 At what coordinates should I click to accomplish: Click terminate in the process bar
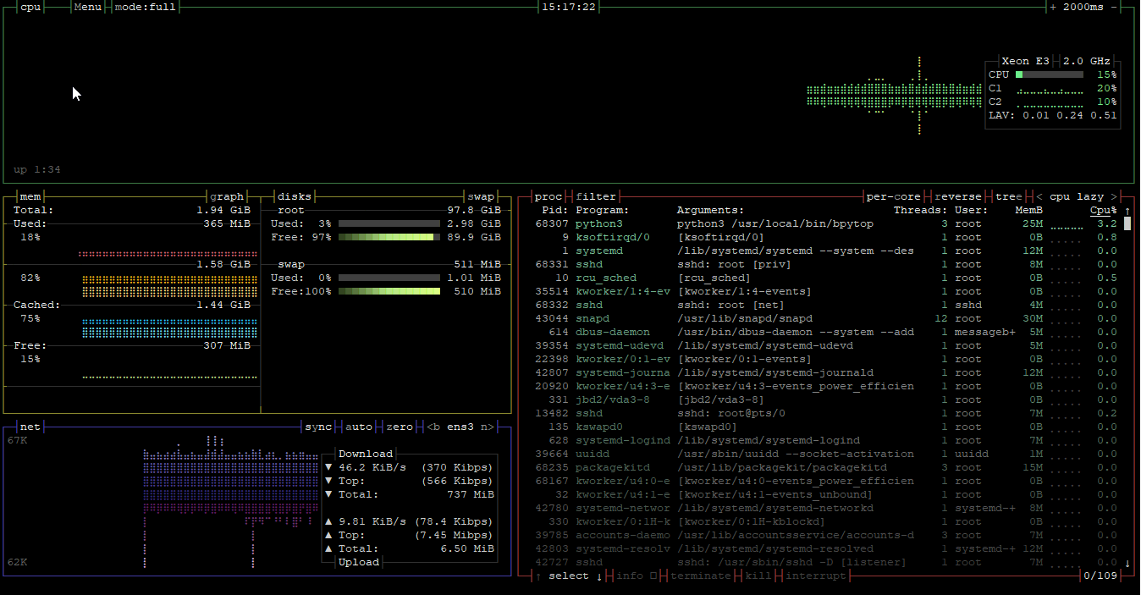coord(701,576)
